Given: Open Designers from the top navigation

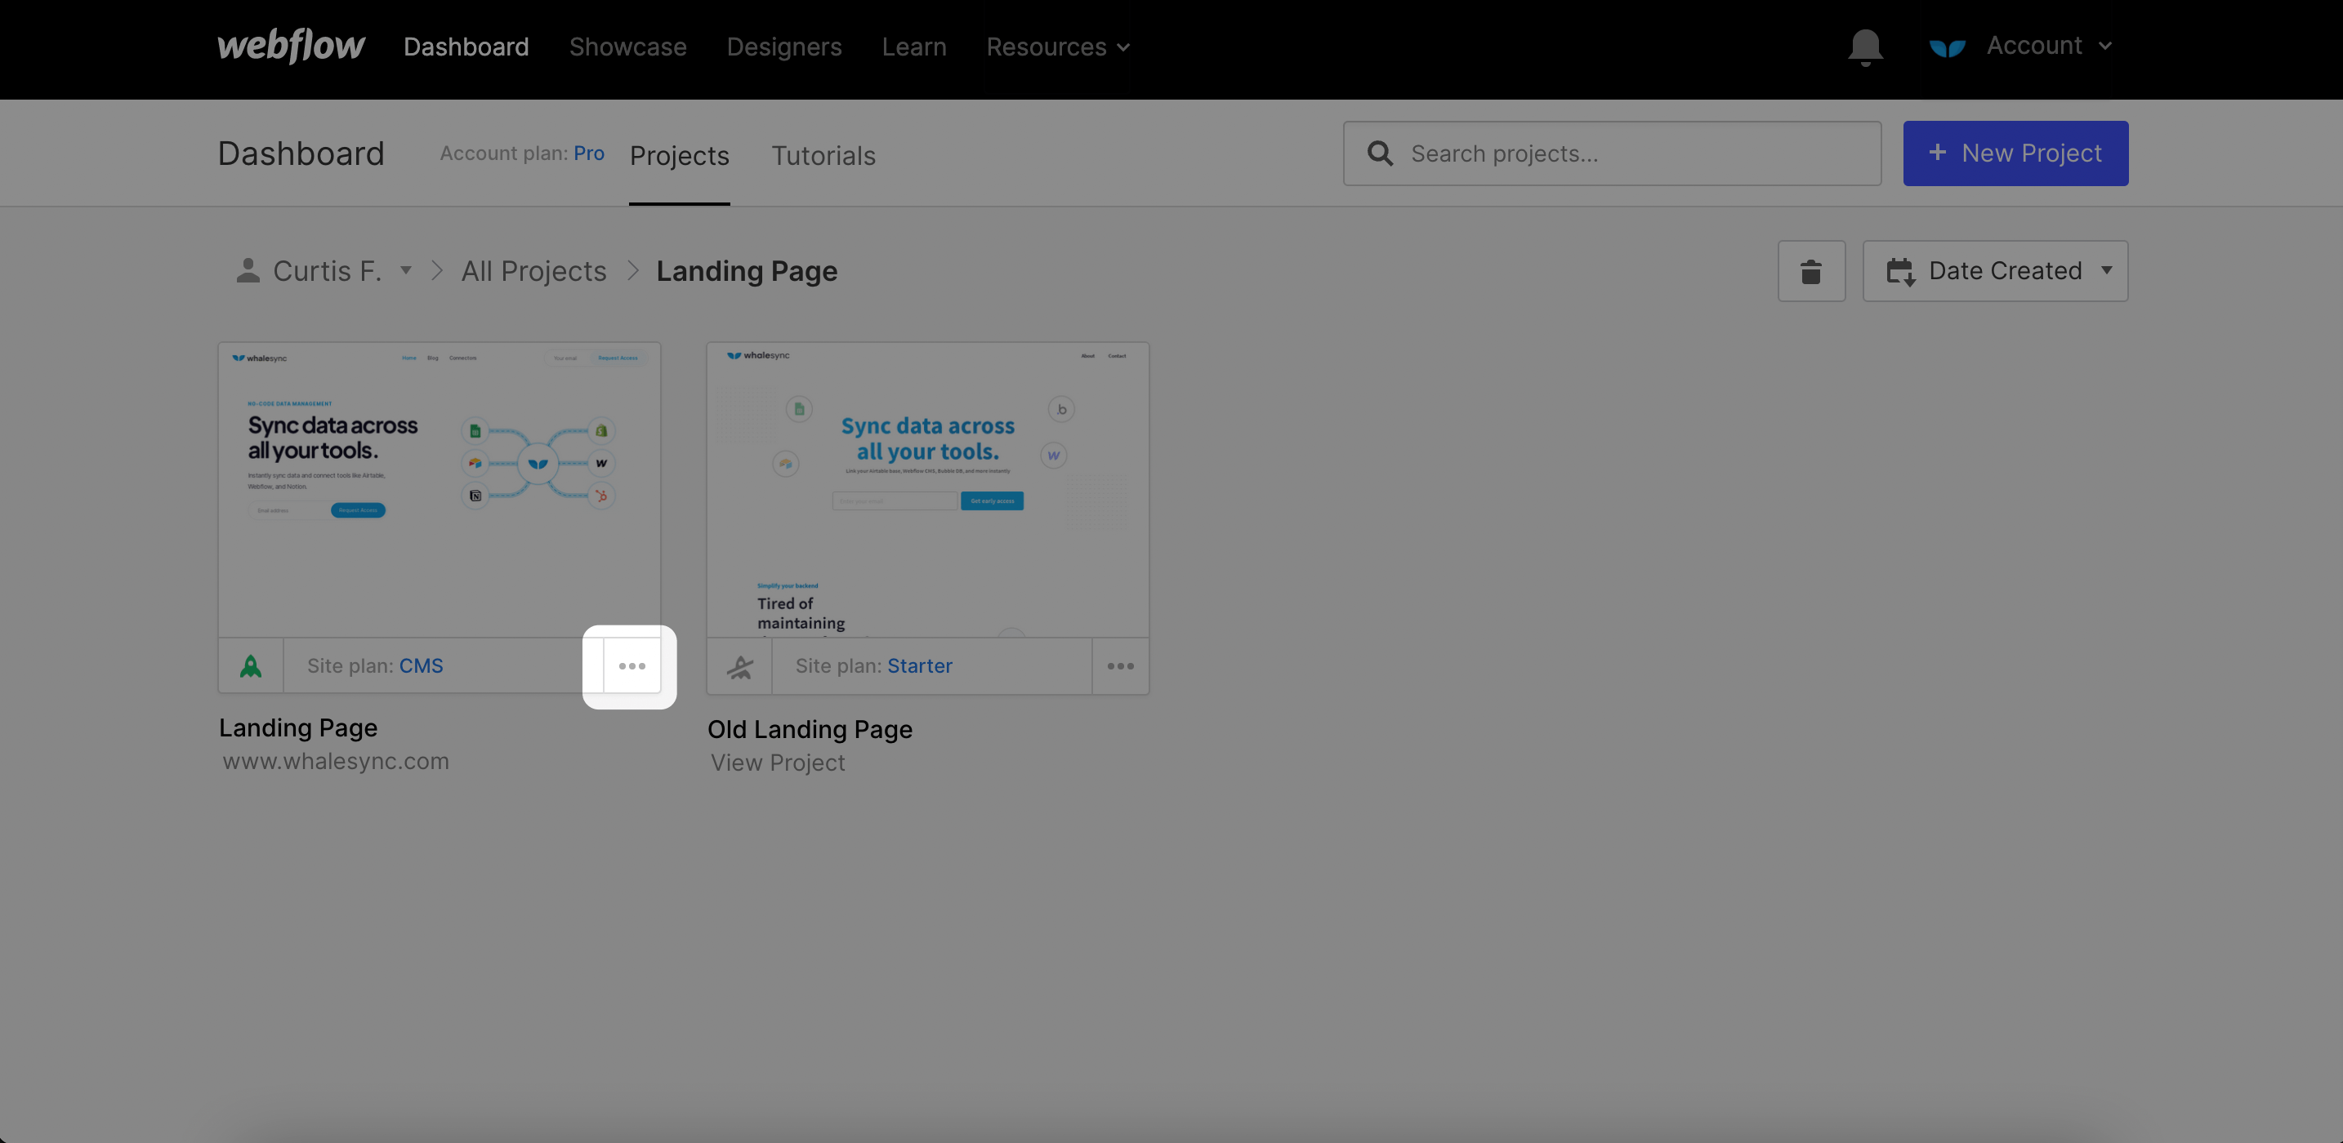Looking at the screenshot, I should (784, 47).
